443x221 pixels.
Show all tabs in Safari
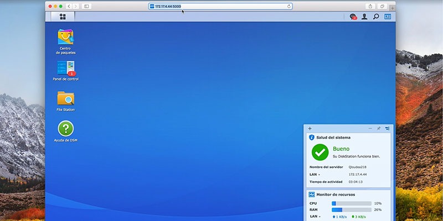(x=382, y=6)
